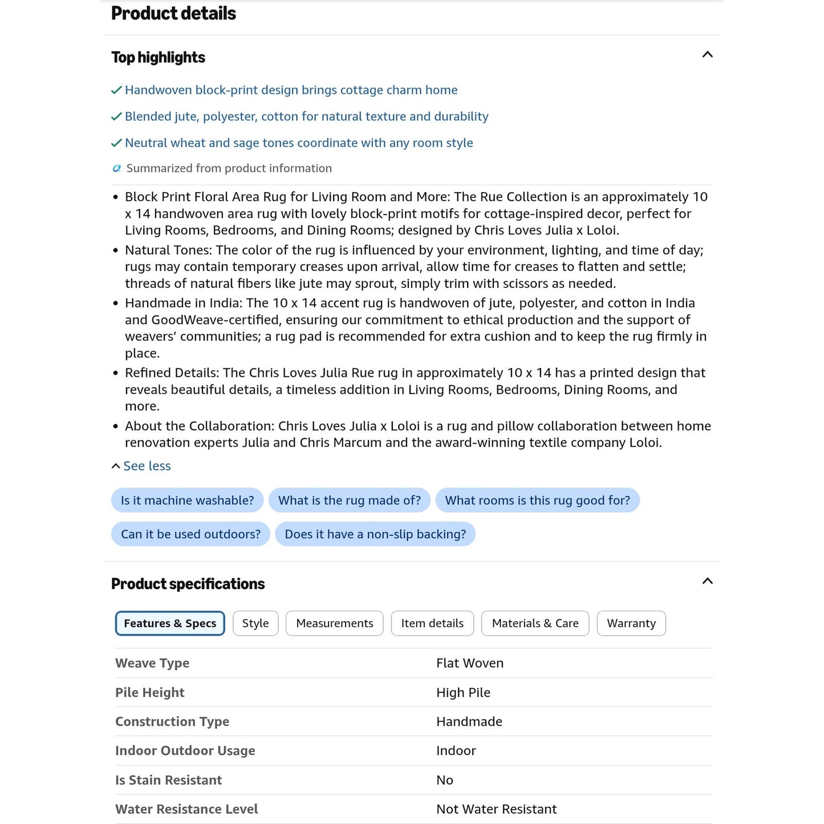Collapse the Top highlights section chevron
Screen dimensions: 824x824
[707, 55]
